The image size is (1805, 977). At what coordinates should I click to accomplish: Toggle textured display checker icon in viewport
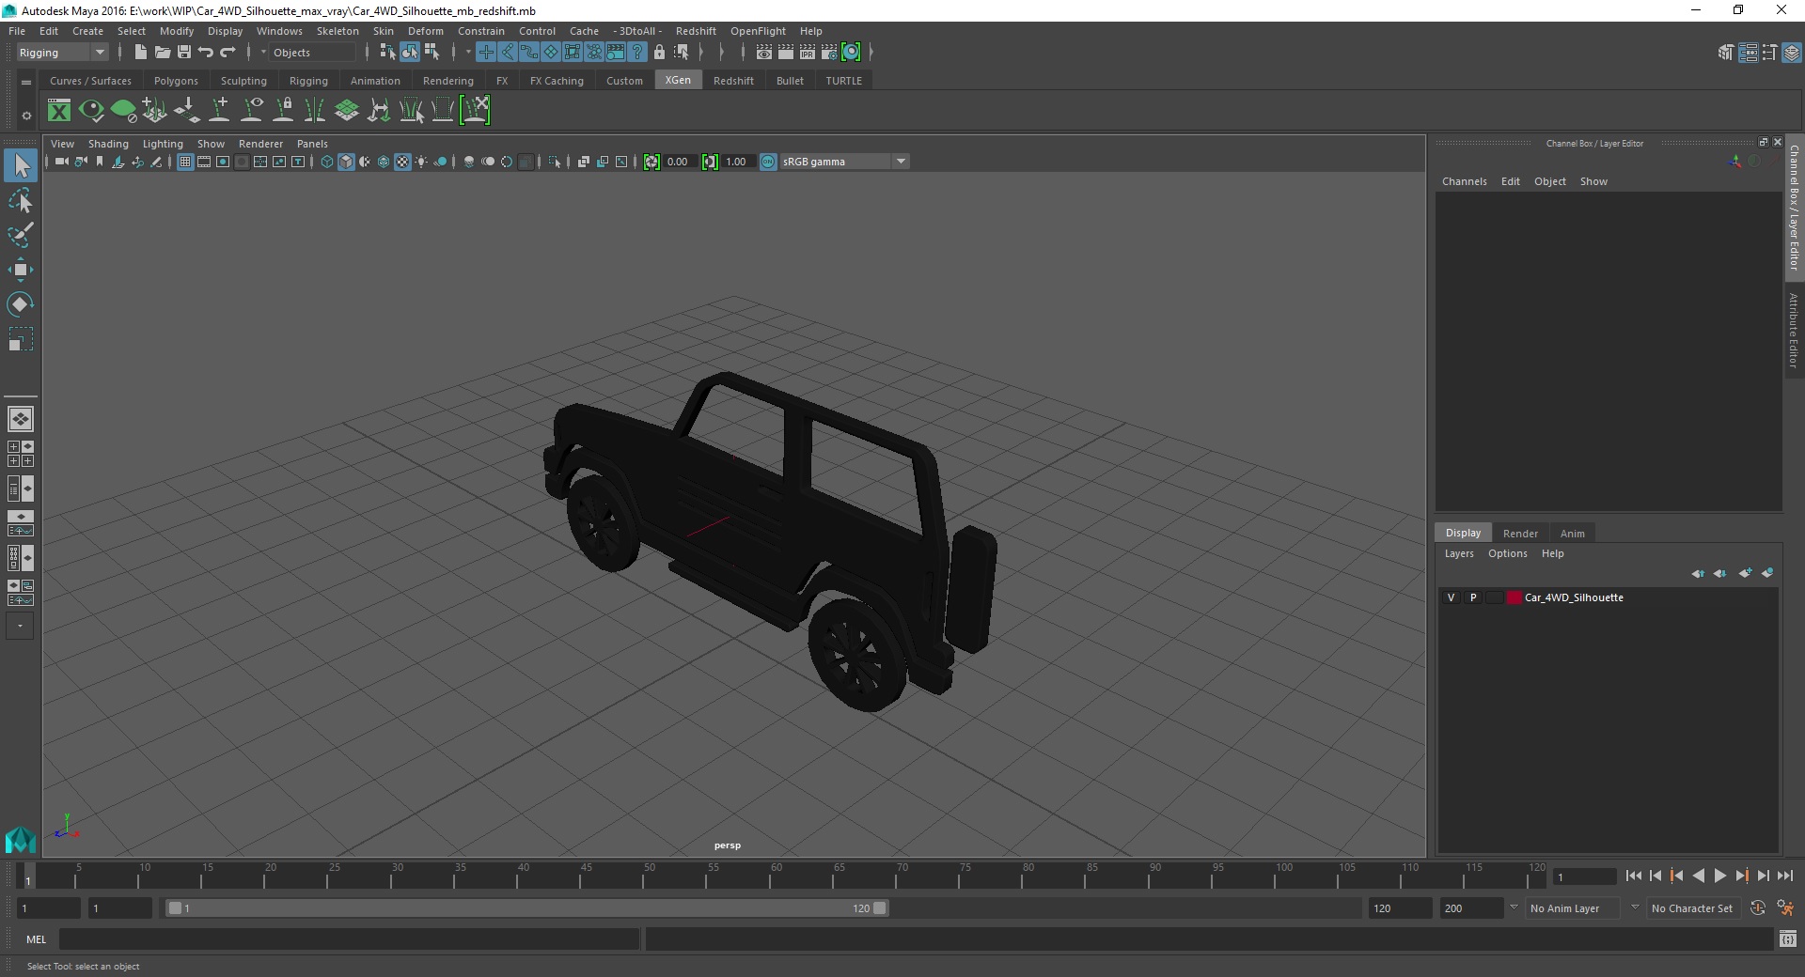402,162
